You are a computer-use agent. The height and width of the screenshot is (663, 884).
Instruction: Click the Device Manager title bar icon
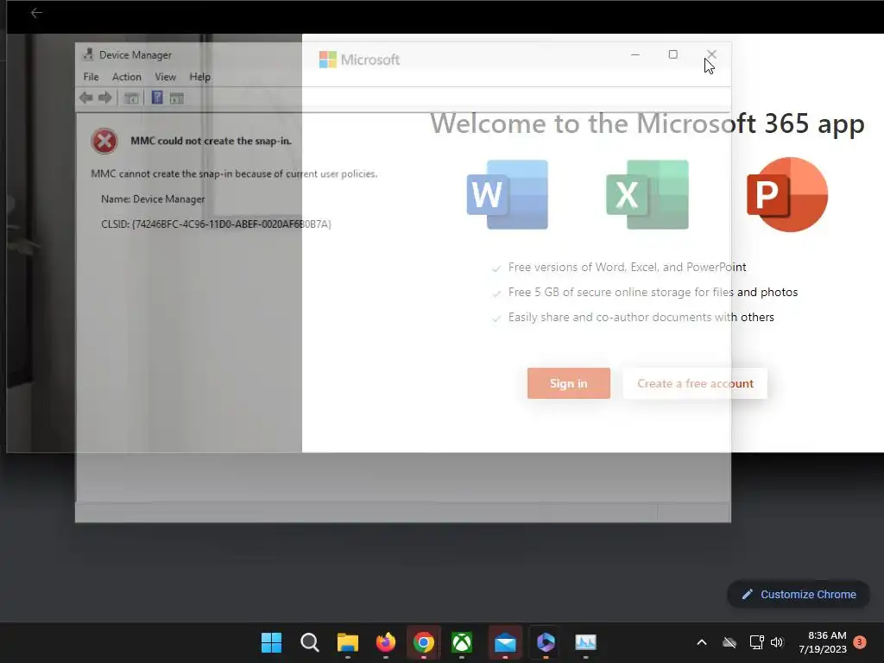88,54
